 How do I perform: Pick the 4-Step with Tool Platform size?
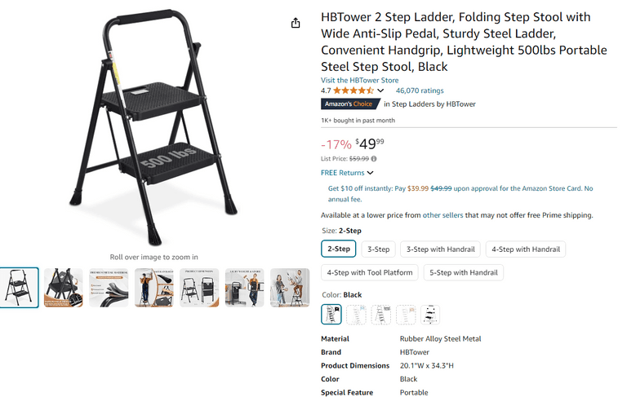click(x=371, y=272)
